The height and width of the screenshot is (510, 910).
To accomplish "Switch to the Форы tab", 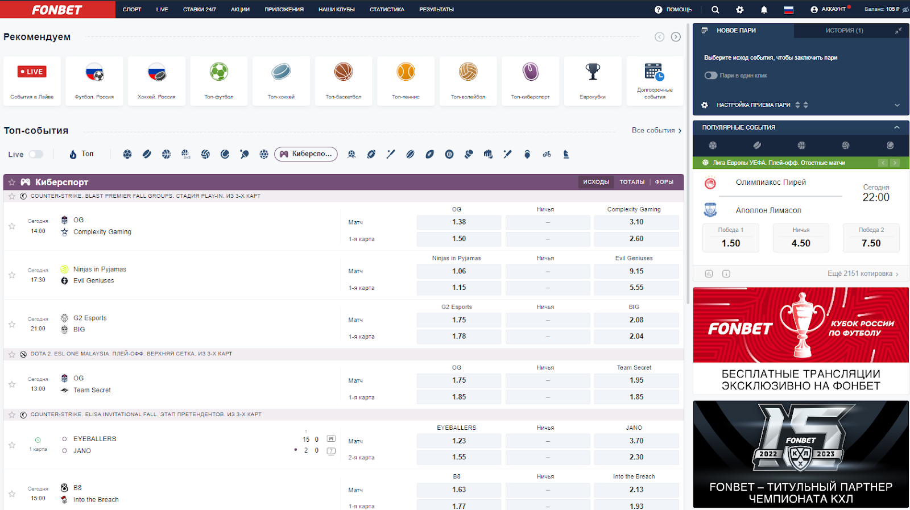I will tap(664, 182).
